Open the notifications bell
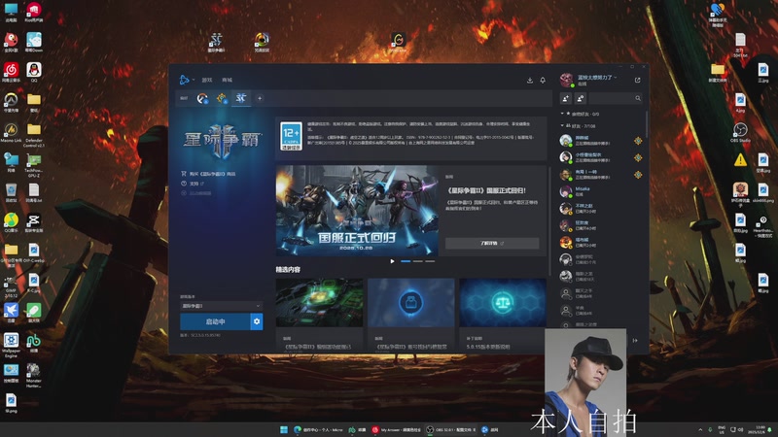 click(543, 80)
